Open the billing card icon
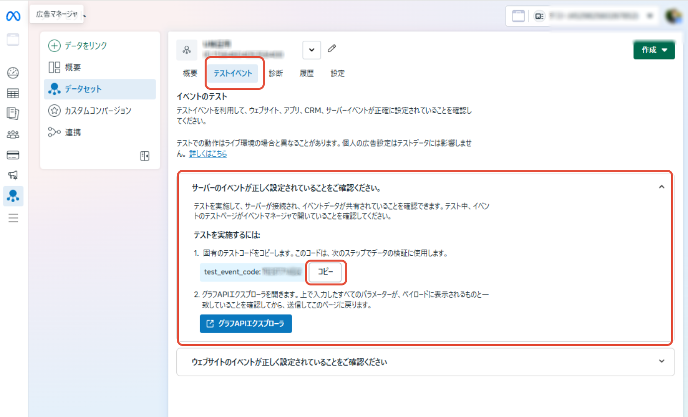Screen dimensions: 688x417 coord(13,155)
